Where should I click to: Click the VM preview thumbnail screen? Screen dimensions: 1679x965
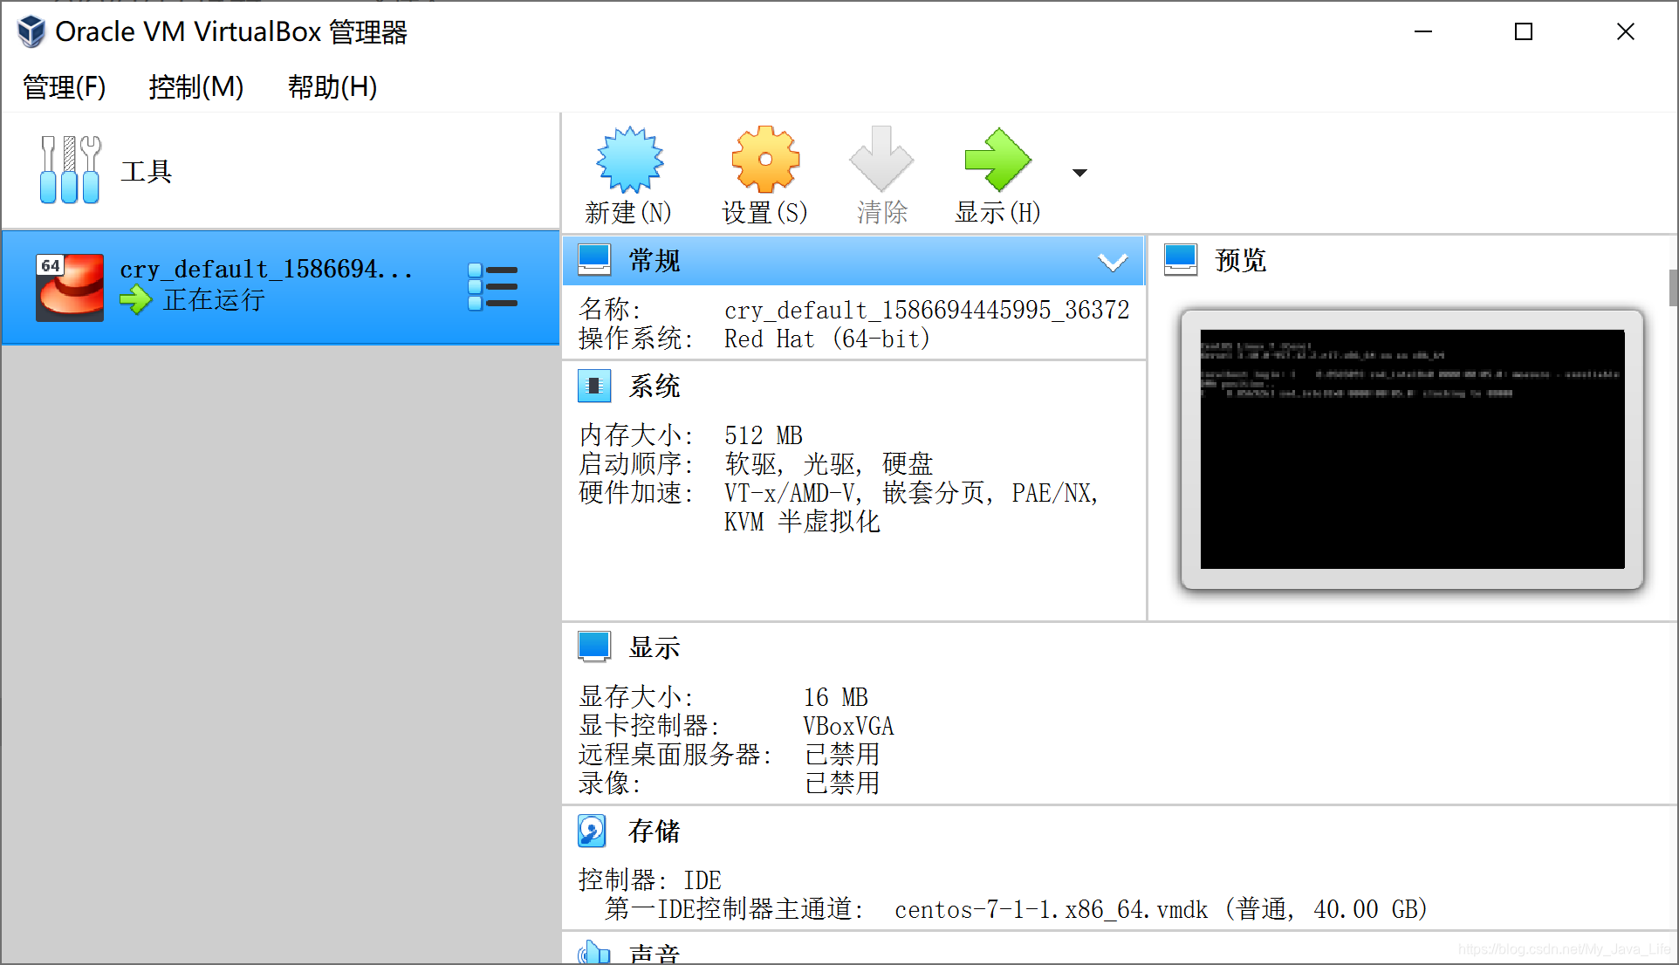[x=1412, y=449]
